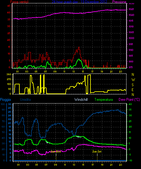Click the red '25' wind force value

click(x=9, y=33)
